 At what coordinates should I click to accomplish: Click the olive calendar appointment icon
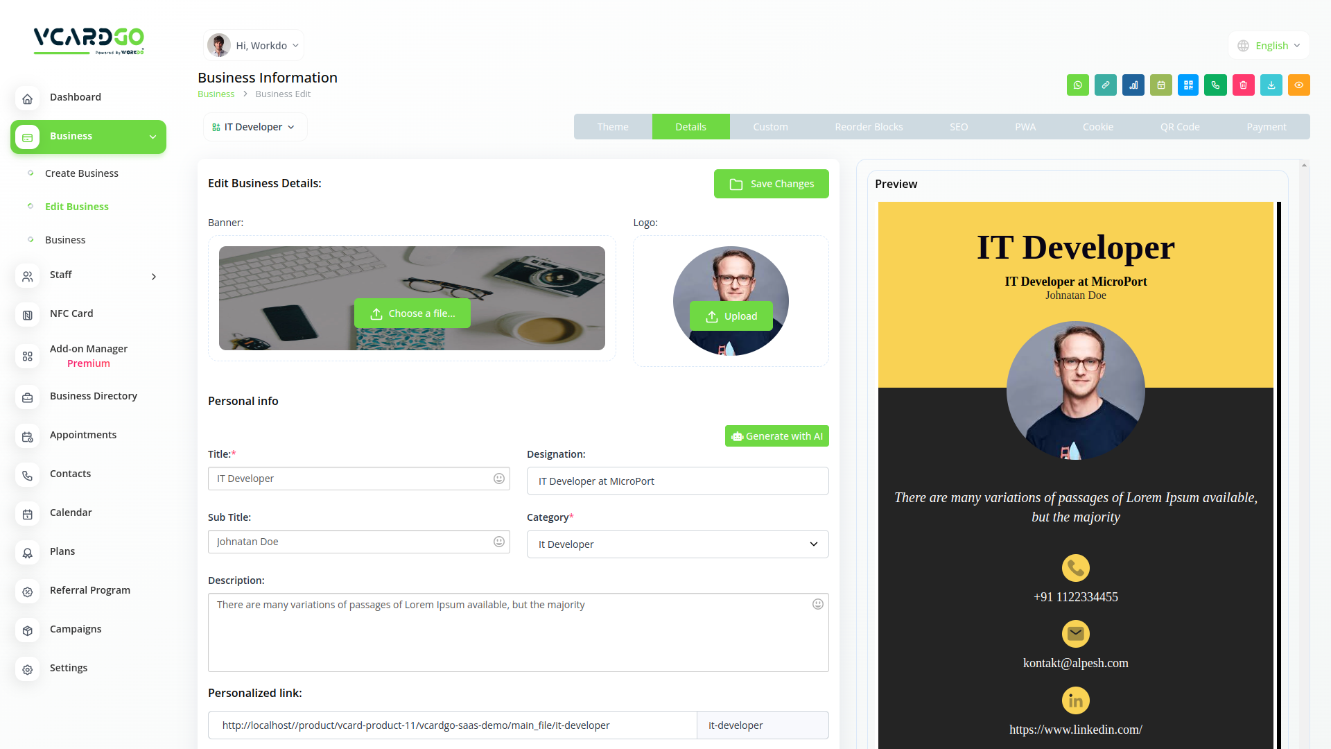[1160, 85]
